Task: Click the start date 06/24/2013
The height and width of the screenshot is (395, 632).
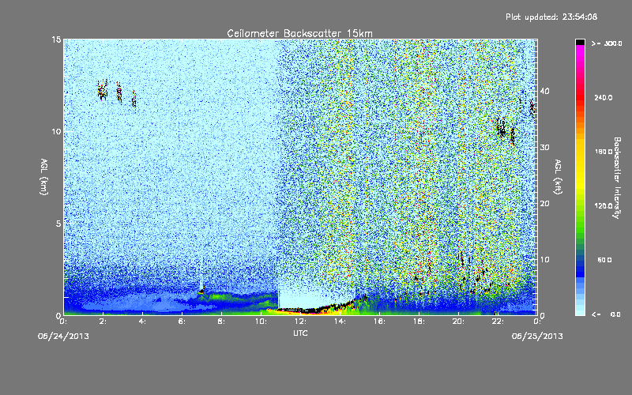Action: [x=63, y=337]
